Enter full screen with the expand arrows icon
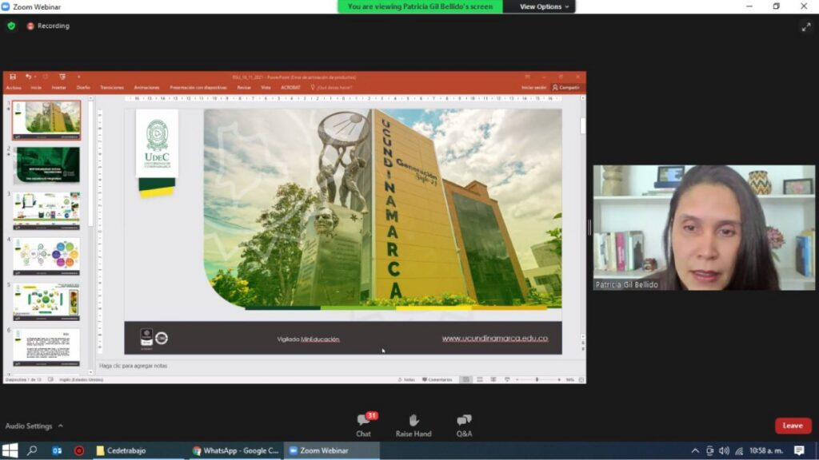This screenshot has width=819, height=460. [806, 27]
